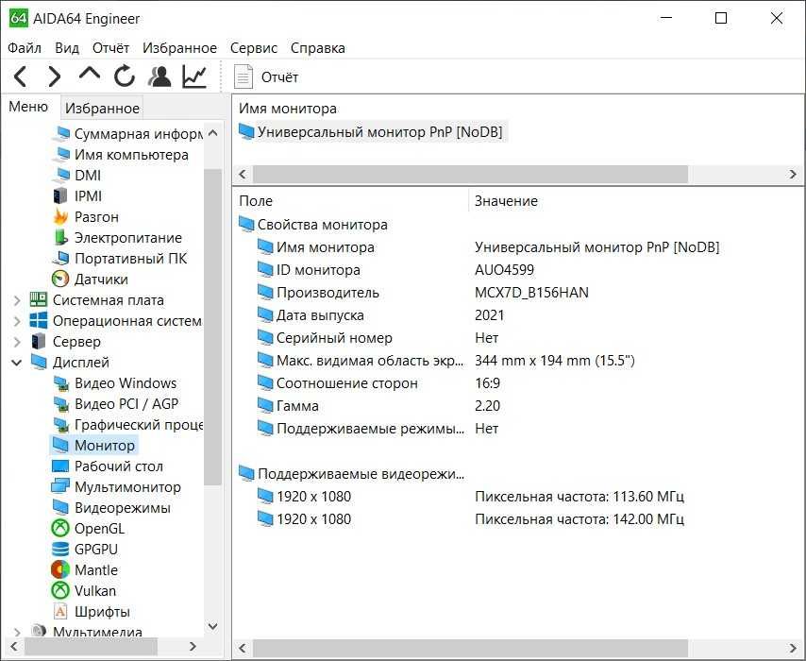The image size is (806, 661).
Task: Click the top list's scrollbar right arrow
Action: pos(793,175)
